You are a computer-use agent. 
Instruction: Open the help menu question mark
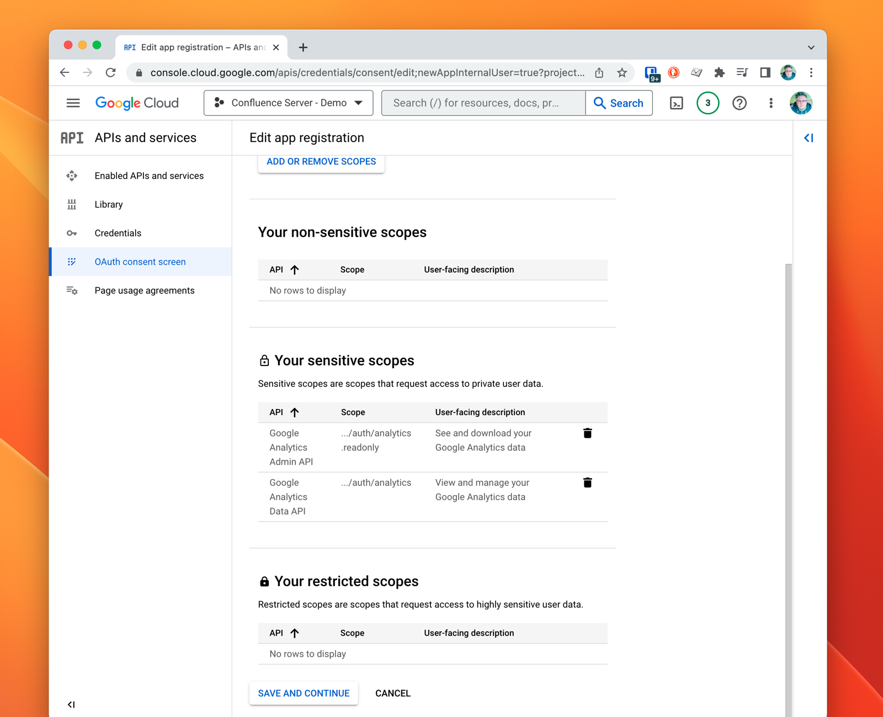click(x=739, y=103)
